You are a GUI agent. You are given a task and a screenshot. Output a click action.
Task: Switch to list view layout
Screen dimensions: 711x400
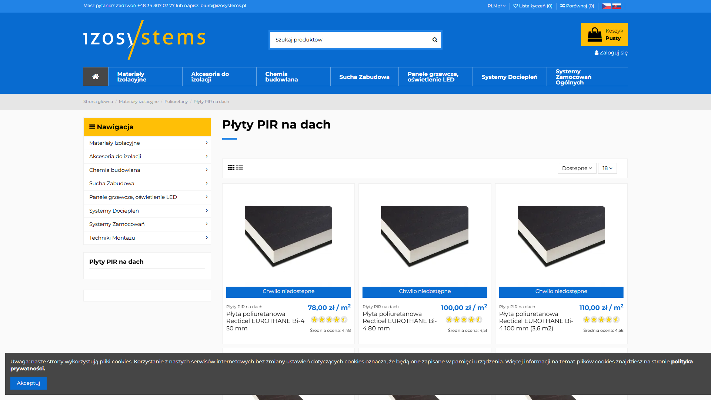coord(240,167)
